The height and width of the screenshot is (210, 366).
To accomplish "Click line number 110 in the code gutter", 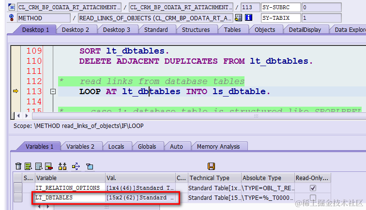I will [x=34, y=61].
